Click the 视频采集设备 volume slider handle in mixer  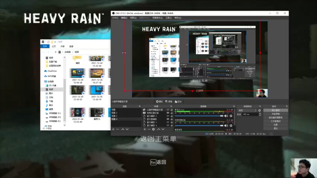click(222, 125)
